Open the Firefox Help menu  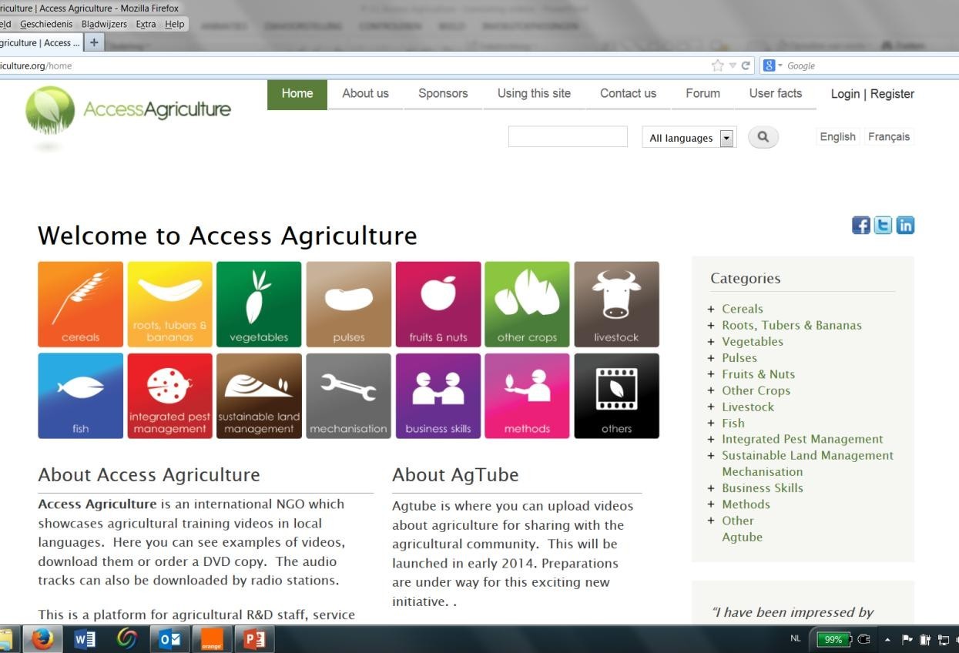point(175,24)
